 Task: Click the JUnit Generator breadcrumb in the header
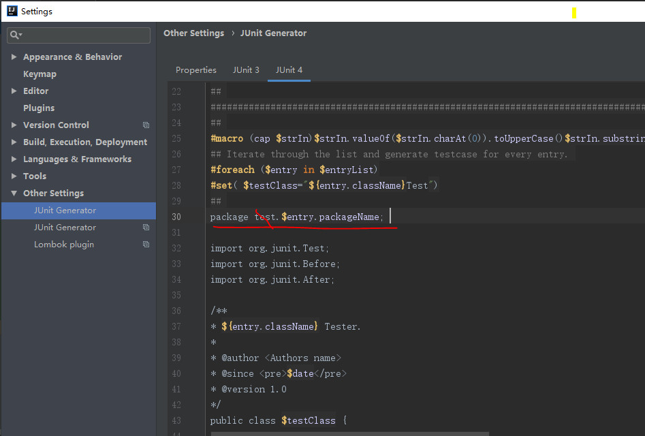[274, 33]
